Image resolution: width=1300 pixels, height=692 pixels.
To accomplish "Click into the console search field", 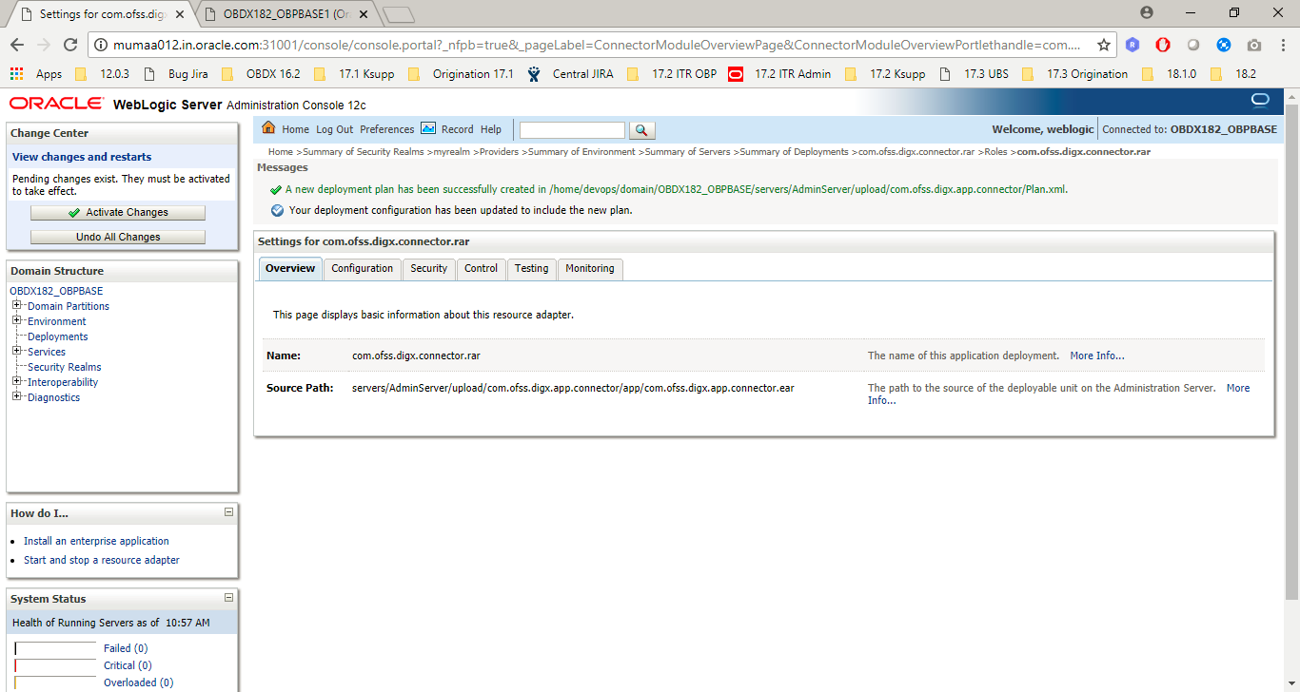I will tap(572, 130).
